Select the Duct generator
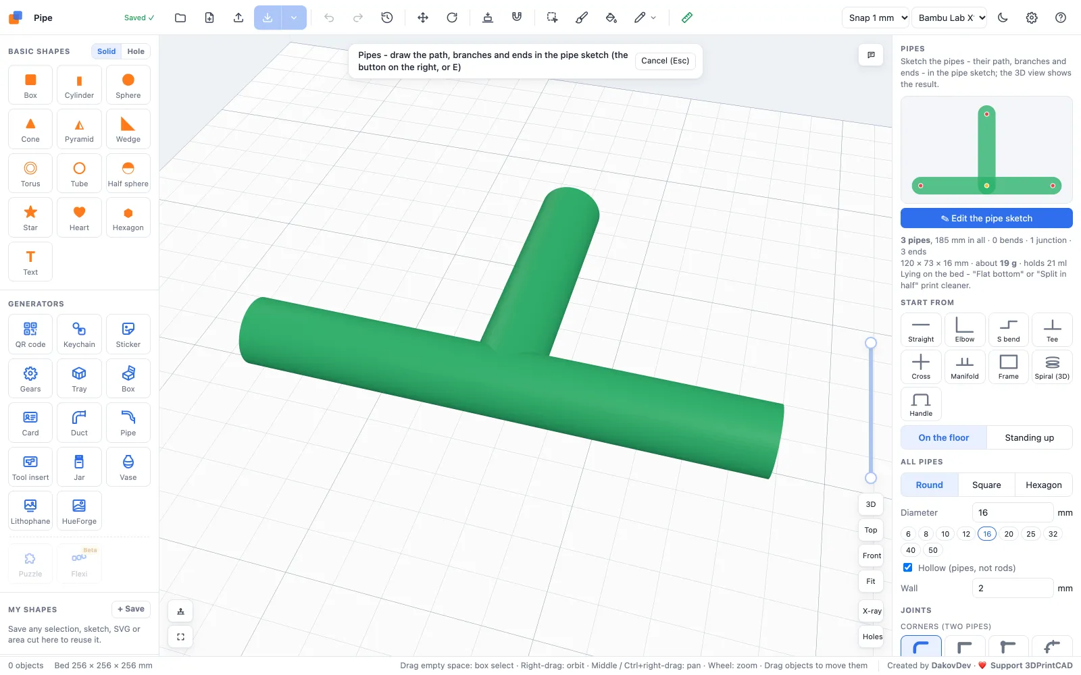The image size is (1081, 675). [x=79, y=423]
